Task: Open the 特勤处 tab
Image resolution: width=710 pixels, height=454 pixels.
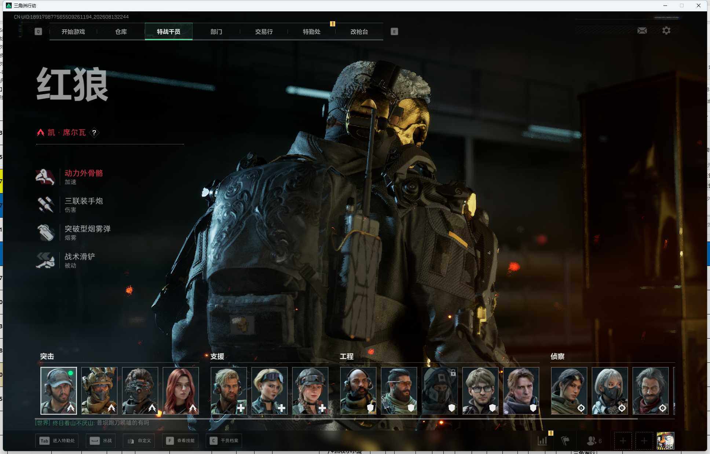Action: pos(312,32)
